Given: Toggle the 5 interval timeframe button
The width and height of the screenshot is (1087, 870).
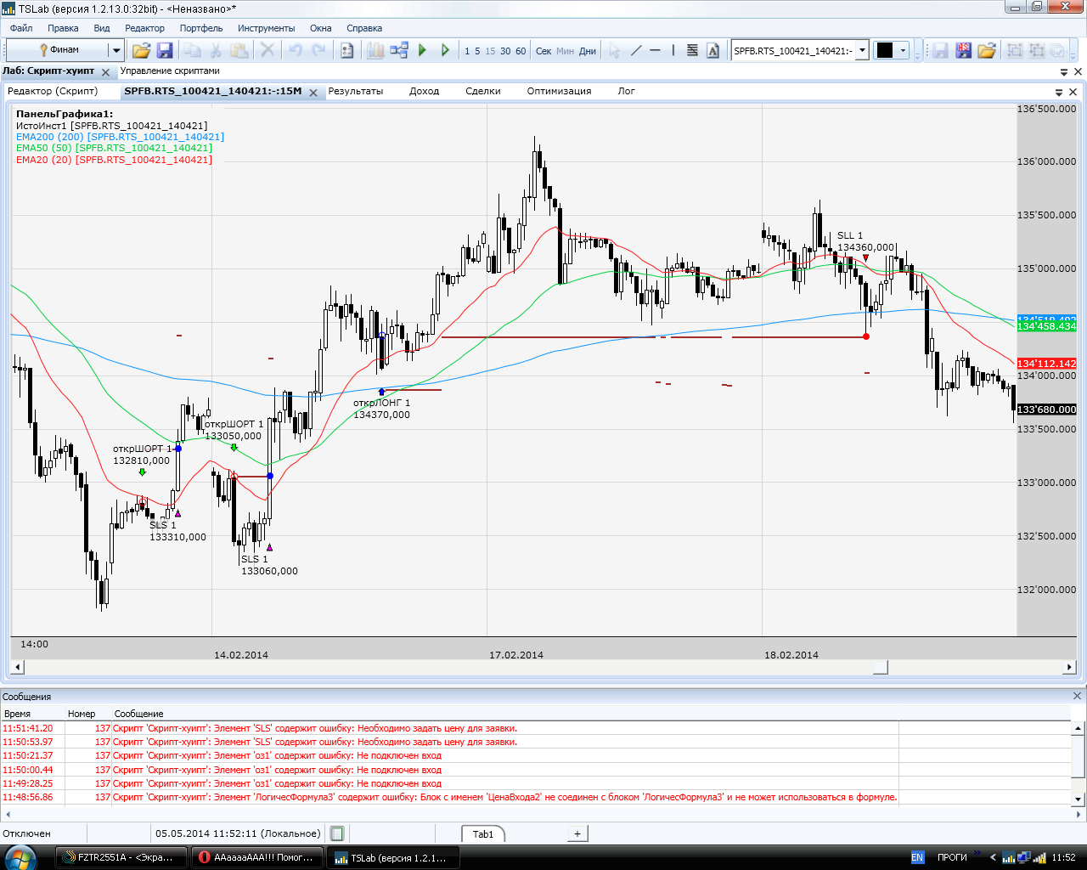Looking at the screenshot, I should 477,51.
